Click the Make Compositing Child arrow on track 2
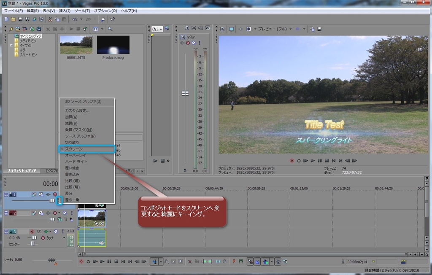 (71, 219)
